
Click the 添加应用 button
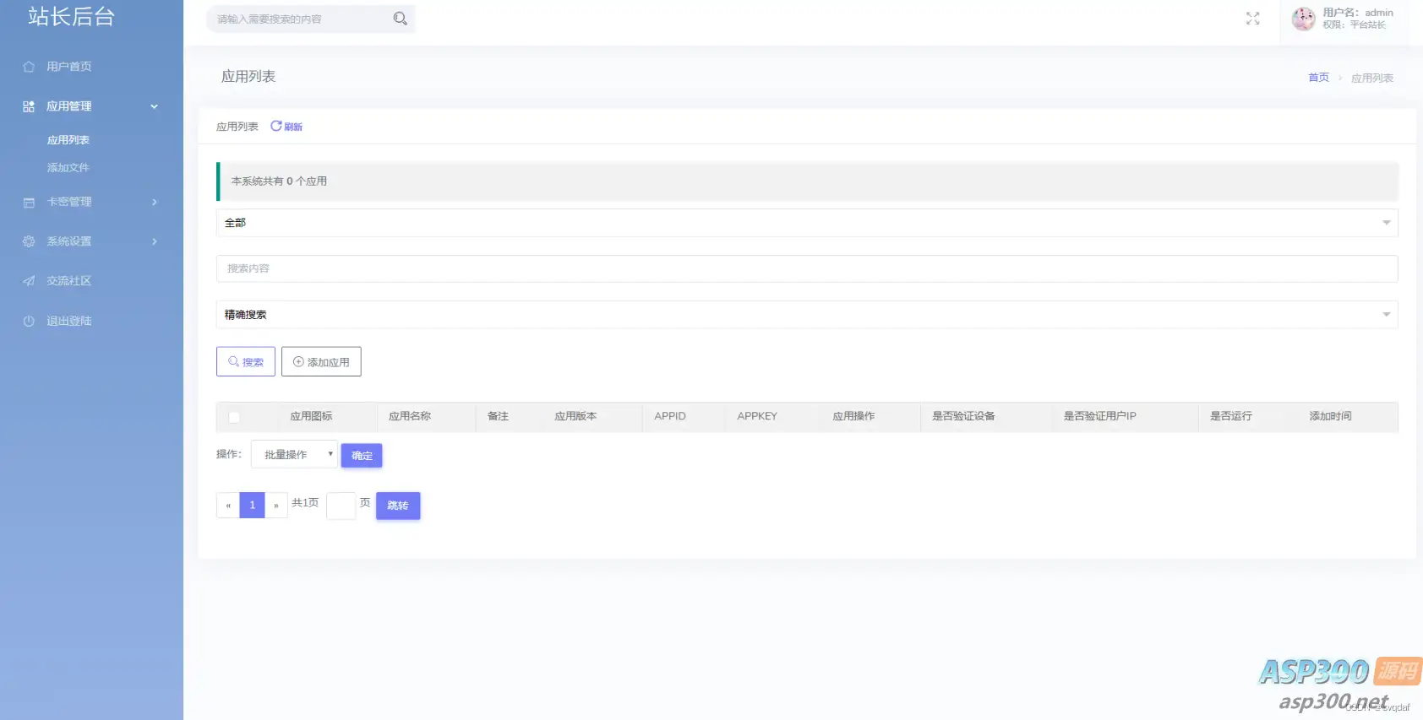pos(321,361)
